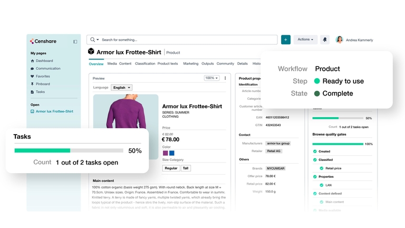This screenshot has width=405, height=228.
Task: Open the Communication page link
Action: tap(48, 69)
